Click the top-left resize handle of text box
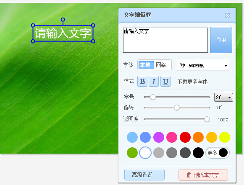Screen dimensions: 244x185 [33, 25]
